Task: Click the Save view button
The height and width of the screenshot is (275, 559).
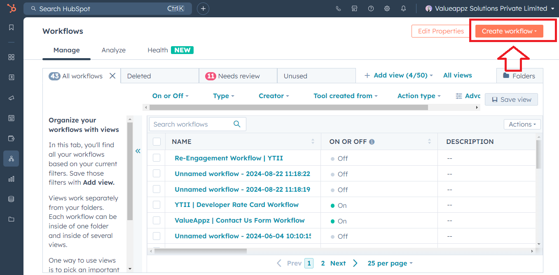Action: (x=511, y=99)
